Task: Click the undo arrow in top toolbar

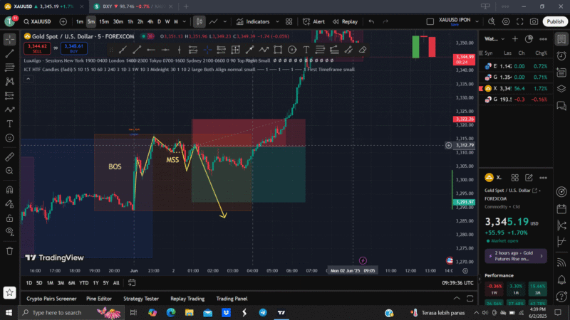Action: pyautogui.click(x=372, y=21)
